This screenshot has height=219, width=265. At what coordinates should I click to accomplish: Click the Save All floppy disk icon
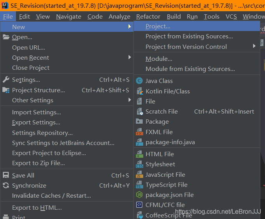[6, 175]
